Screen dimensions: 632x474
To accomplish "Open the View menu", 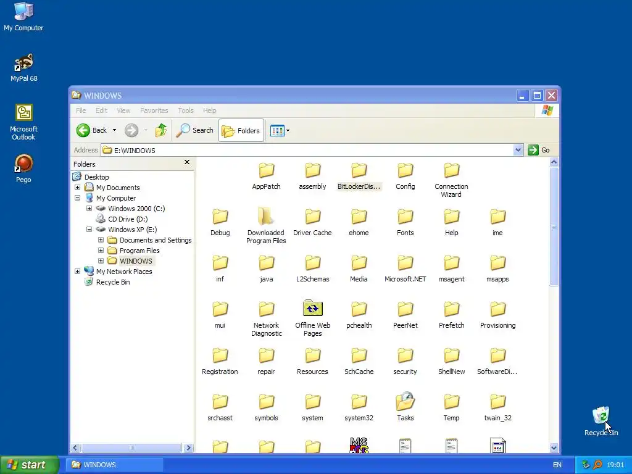I will [x=123, y=110].
